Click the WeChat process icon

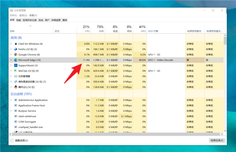click(x=16, y=71)
